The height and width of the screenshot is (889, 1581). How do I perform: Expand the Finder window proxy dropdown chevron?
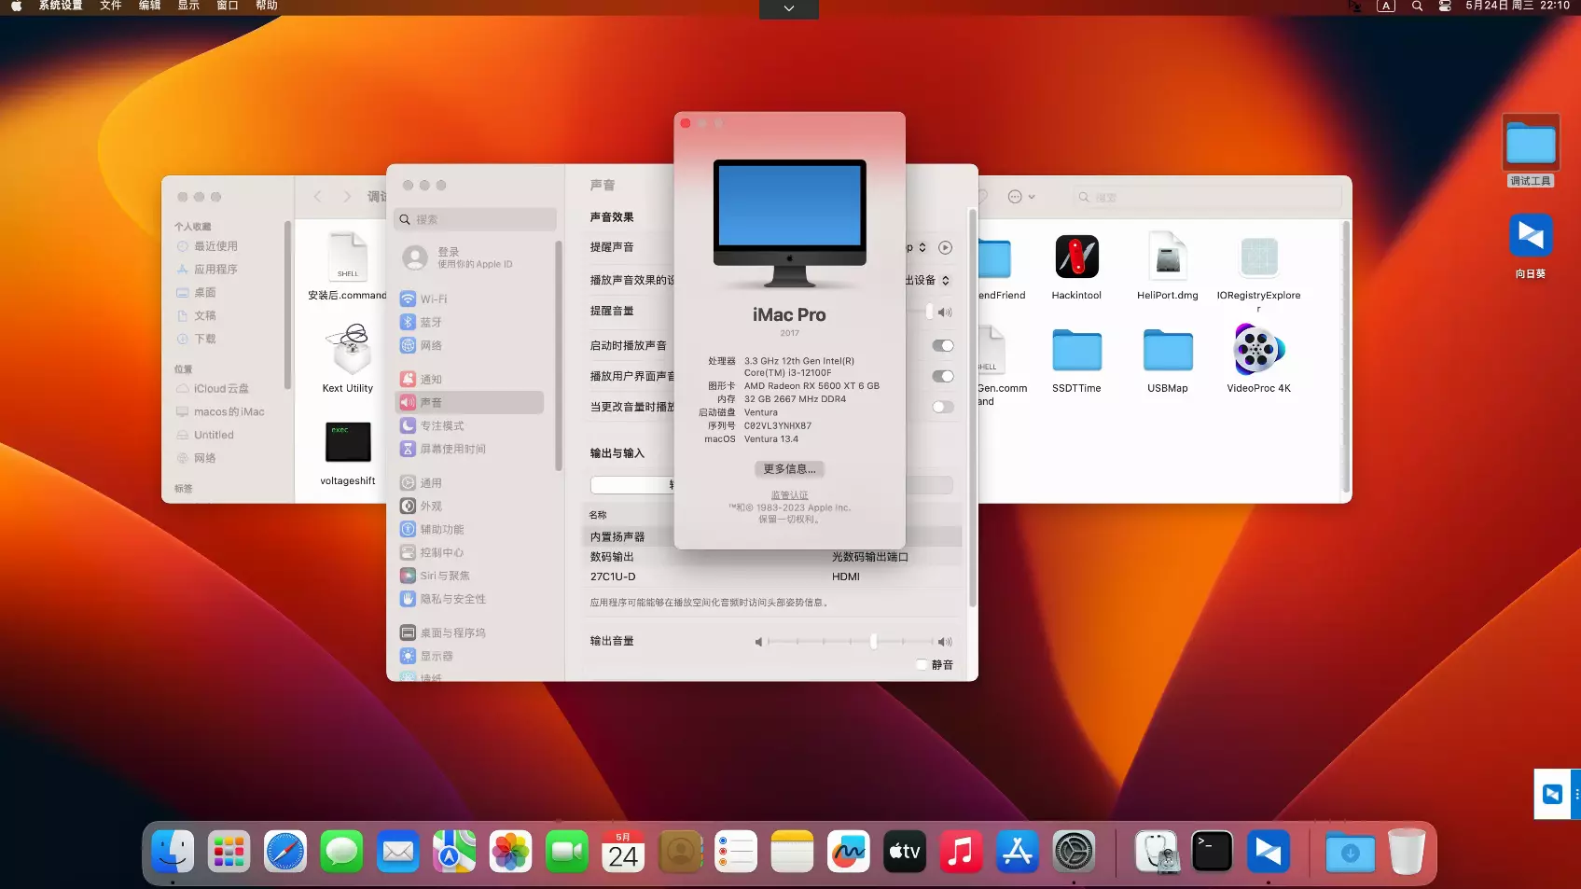click(1033, 197)
